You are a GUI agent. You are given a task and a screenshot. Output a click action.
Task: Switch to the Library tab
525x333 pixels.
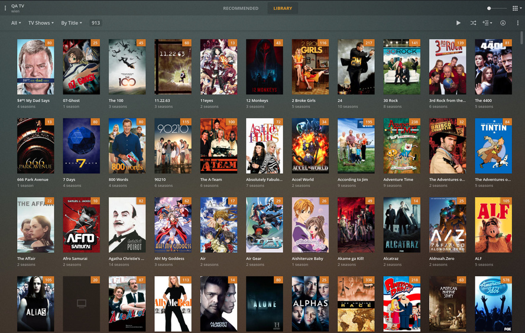(x=283, y=8)
